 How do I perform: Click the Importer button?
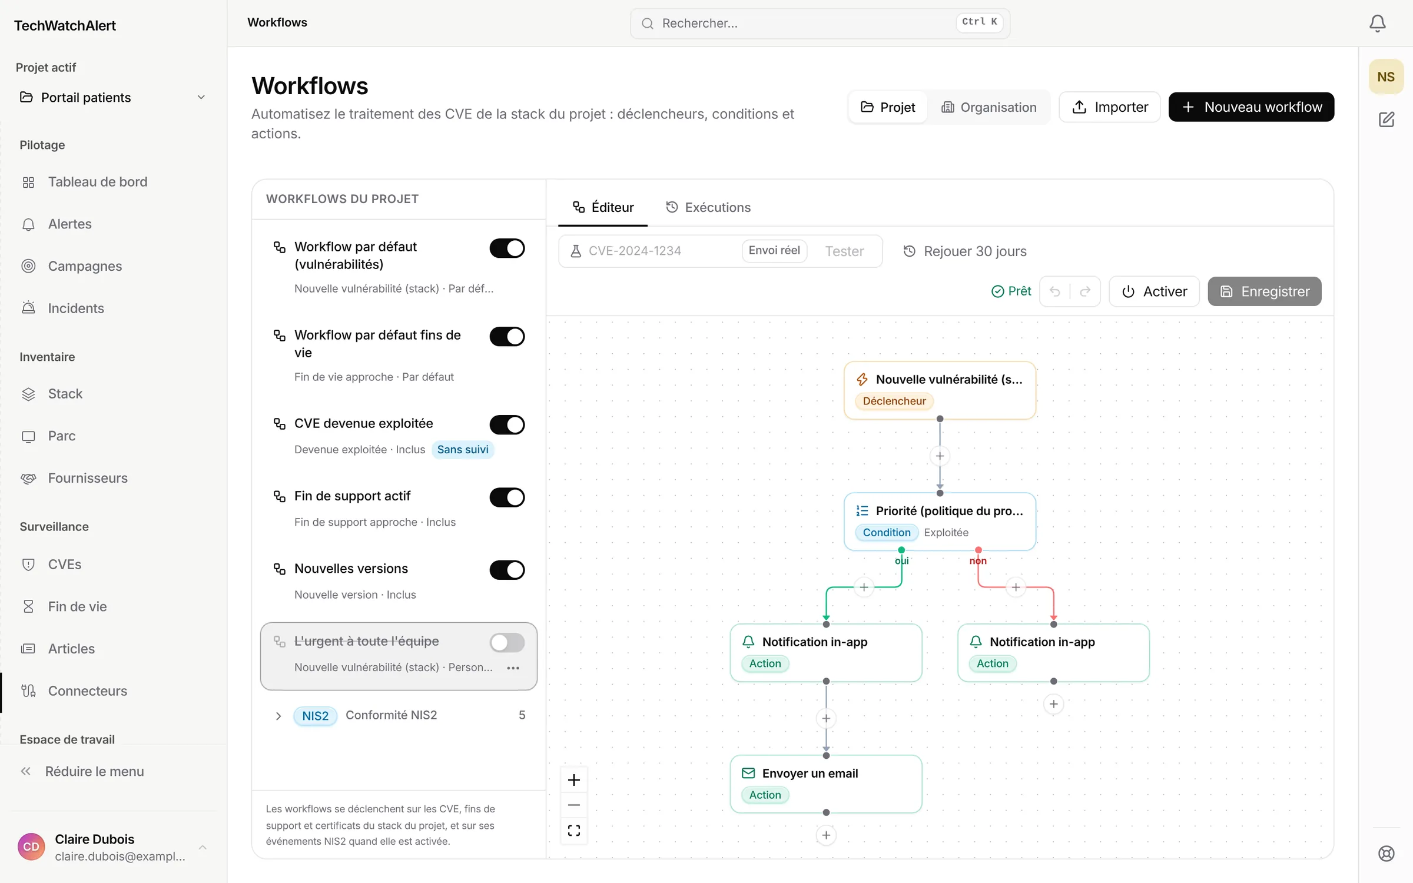coord(1110,107)
